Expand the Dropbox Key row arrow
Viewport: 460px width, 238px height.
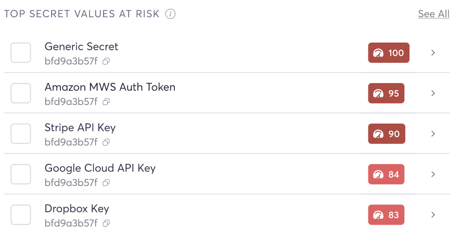[433, 215]
